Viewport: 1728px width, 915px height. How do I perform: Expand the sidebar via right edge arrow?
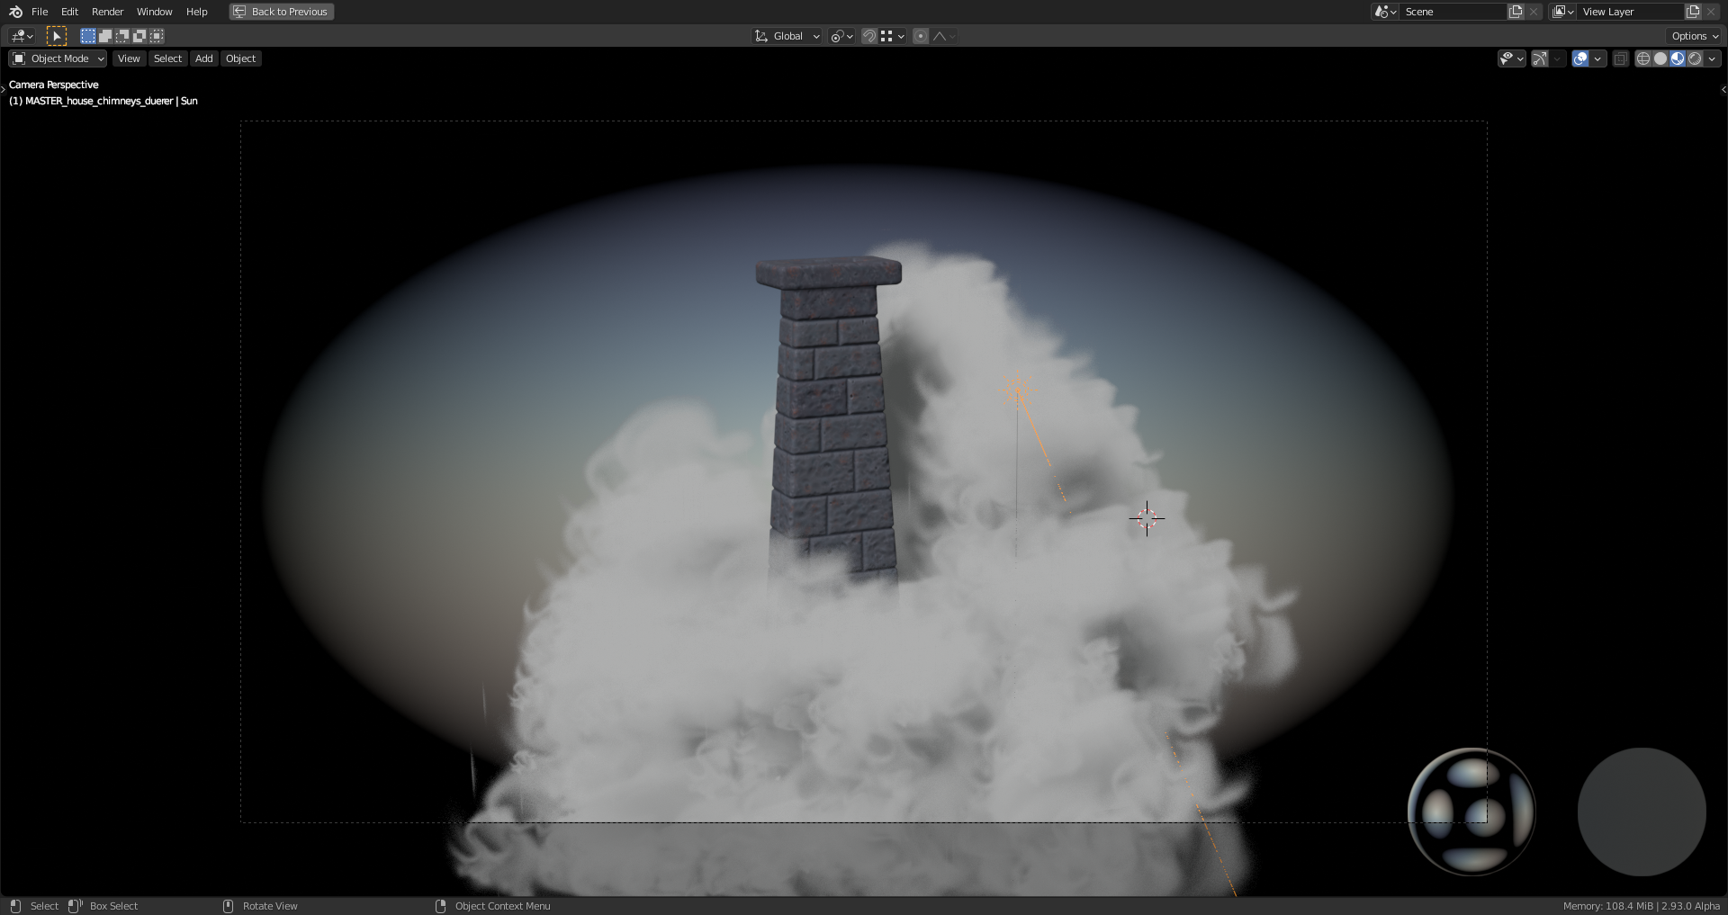1723,89
